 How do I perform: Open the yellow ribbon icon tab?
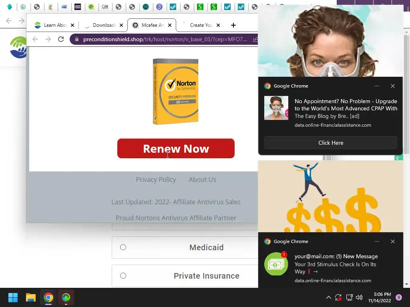pos(50,7)
